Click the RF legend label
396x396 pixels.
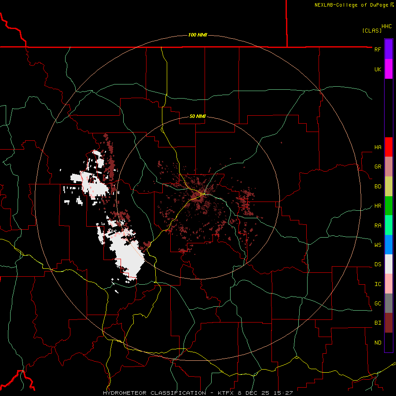(378, 49)
